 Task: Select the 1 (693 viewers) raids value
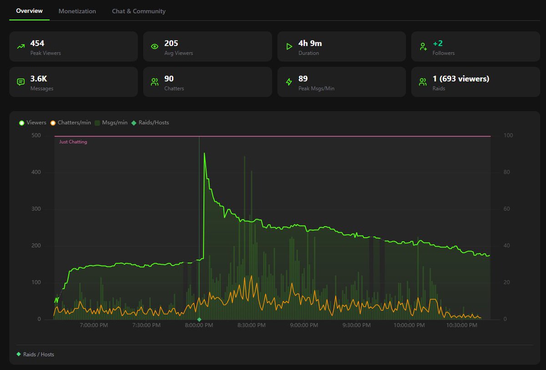[461, 79]
